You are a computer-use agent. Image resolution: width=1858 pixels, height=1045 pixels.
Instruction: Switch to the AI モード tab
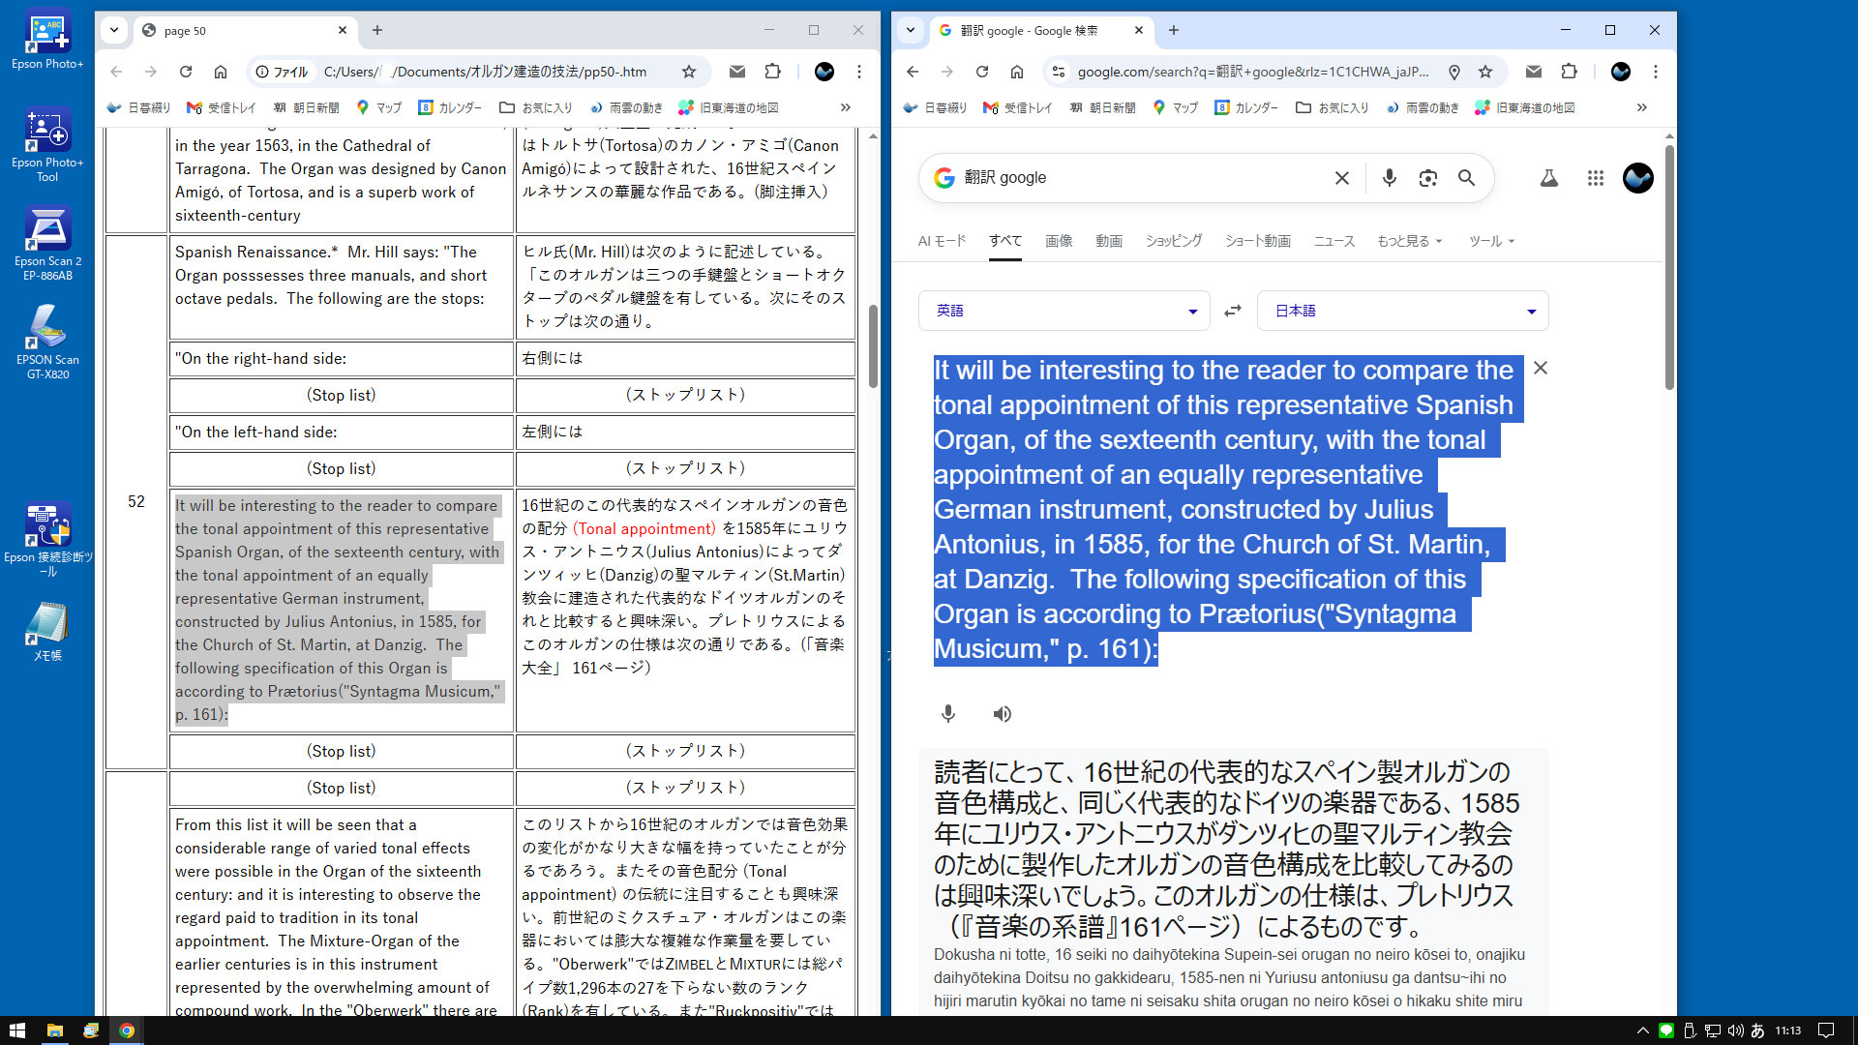(x=942, y=241)
